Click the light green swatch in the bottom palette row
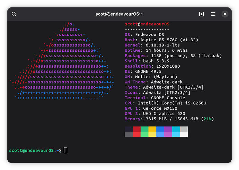239x170 pixels. coord(144,134)
